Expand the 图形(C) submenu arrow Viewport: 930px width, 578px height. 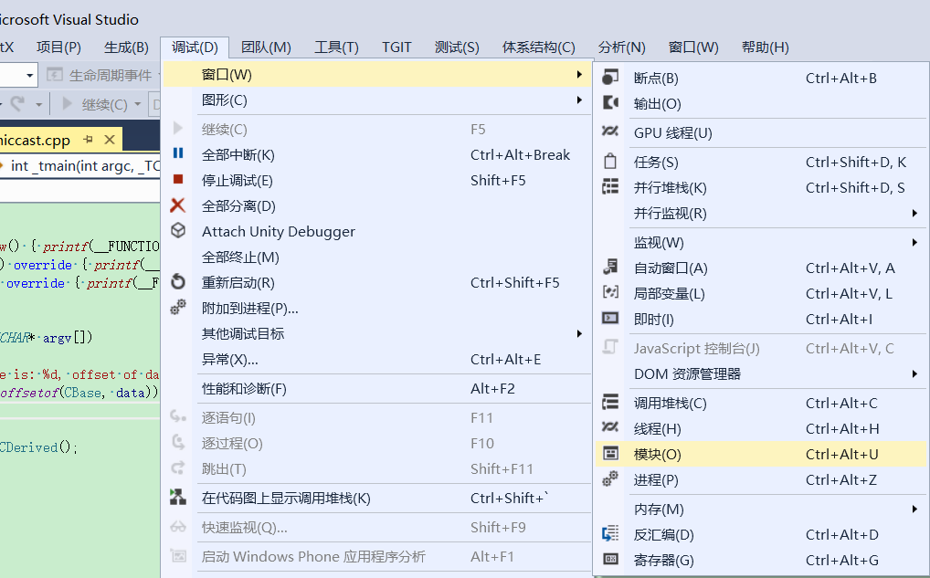click(x=579, y=100)
